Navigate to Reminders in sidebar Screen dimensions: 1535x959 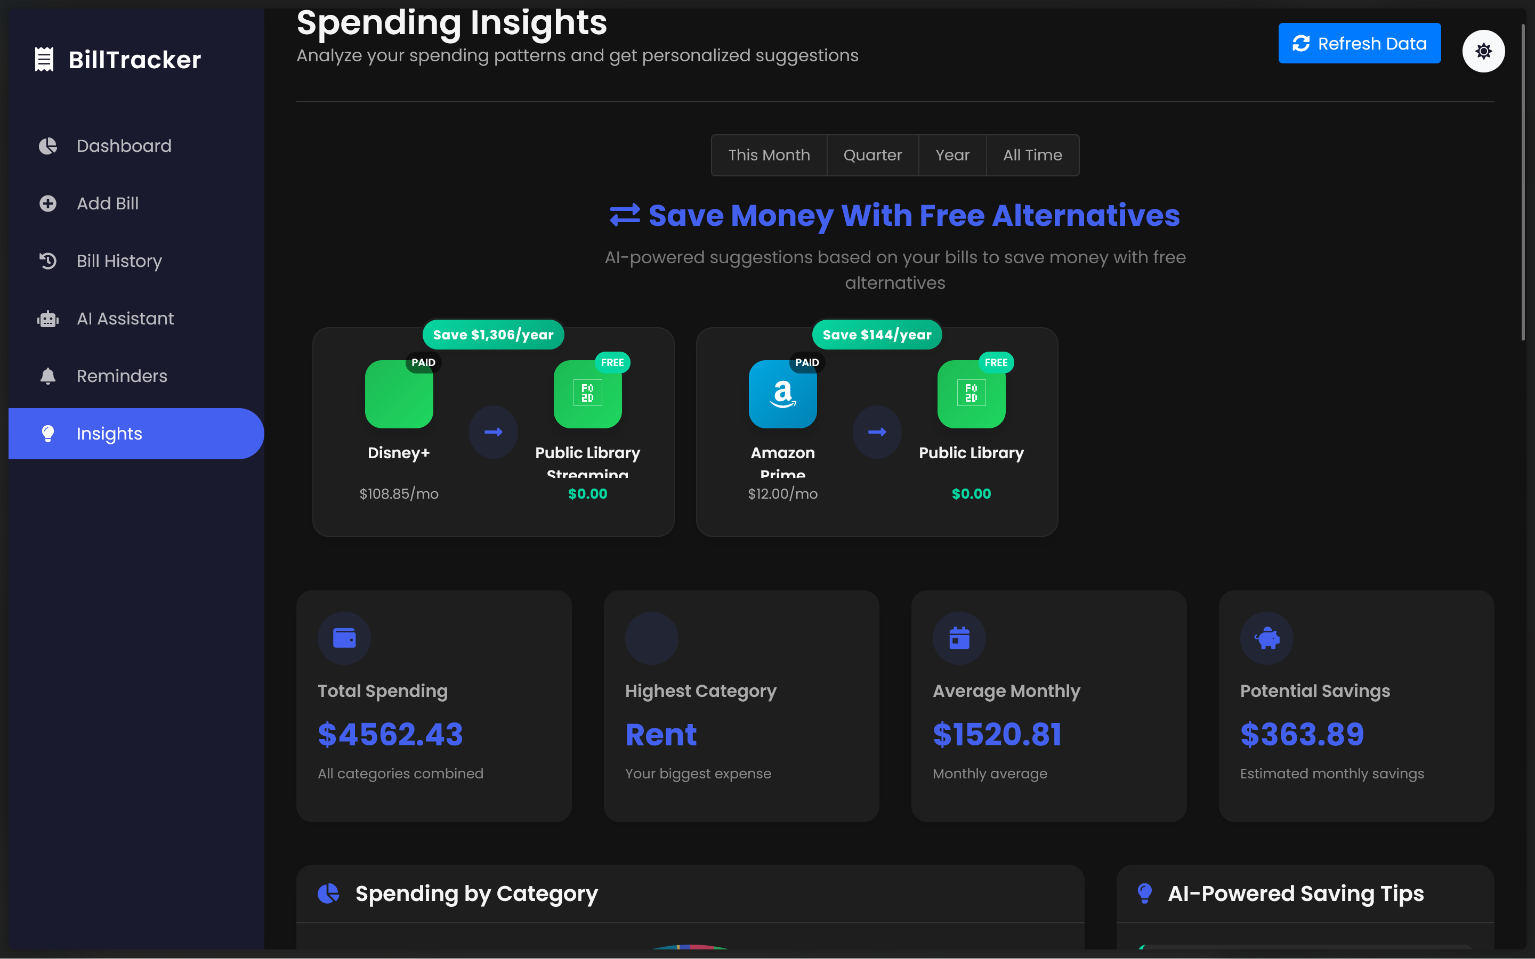[122, 376]
